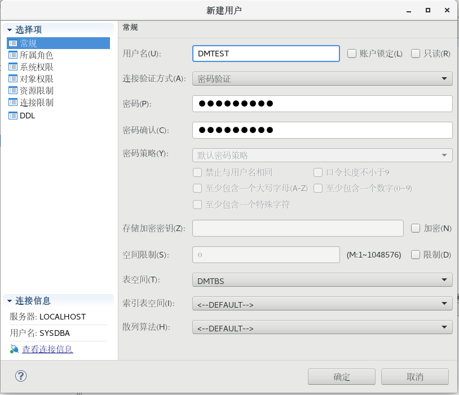The width and height of the screenshot is (459, 395).
Task: Open 表空间 dropdown showing DMTBS
Action: pos(323,280)
